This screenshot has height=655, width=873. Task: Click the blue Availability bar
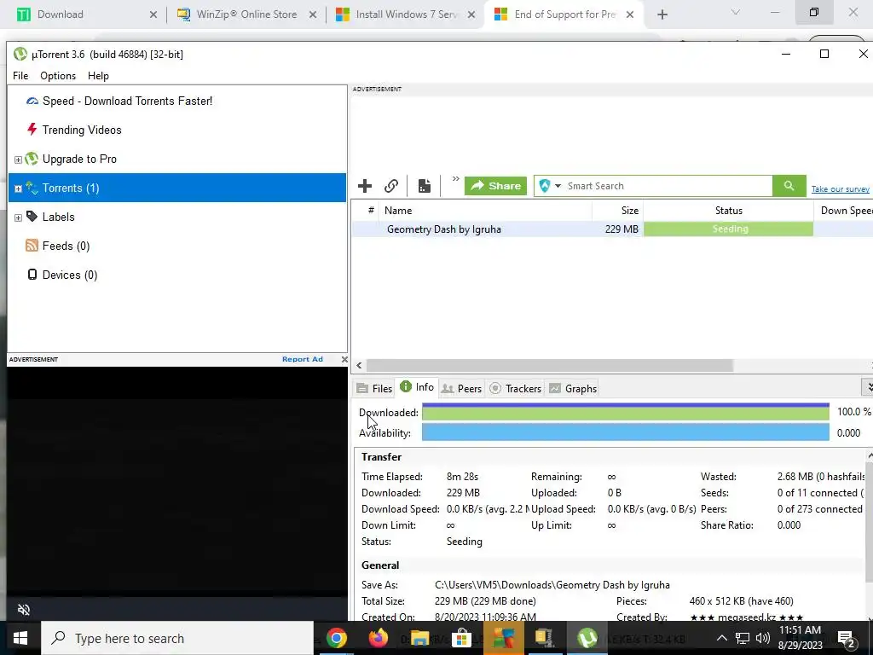(625, 432)
